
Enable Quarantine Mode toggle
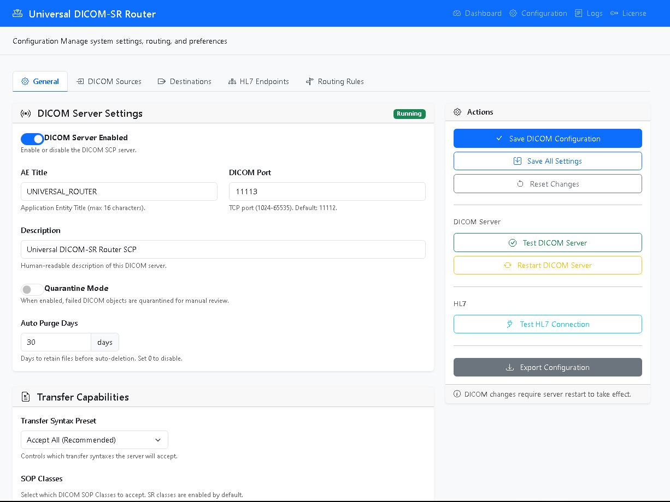point(32,290)
